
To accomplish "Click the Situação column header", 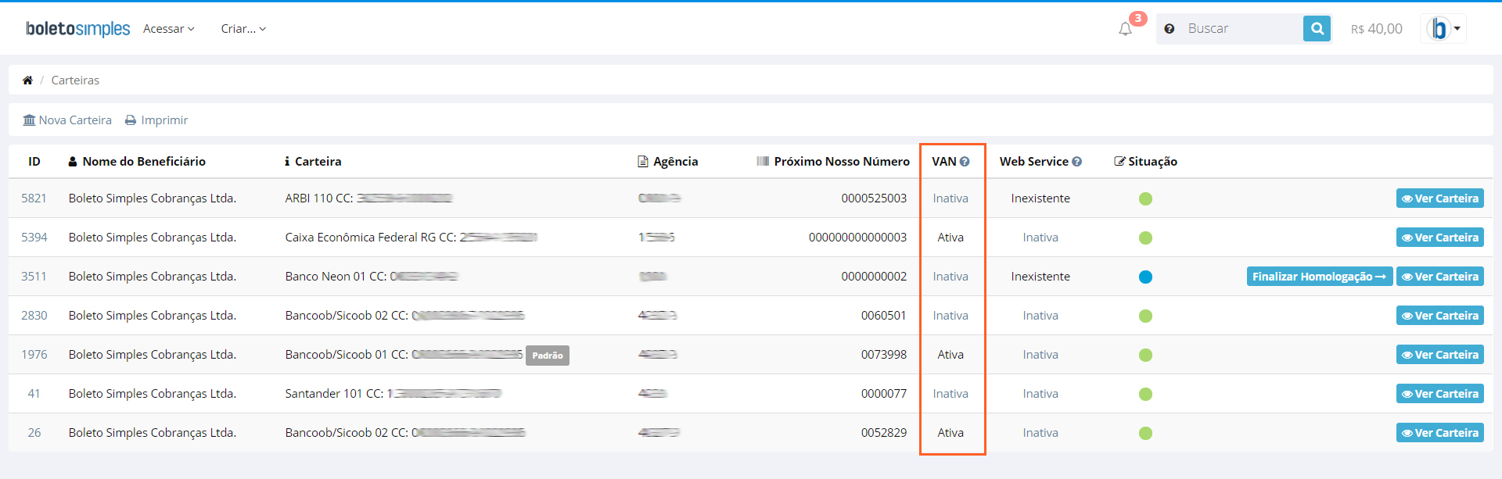I will click(1146, 162).
